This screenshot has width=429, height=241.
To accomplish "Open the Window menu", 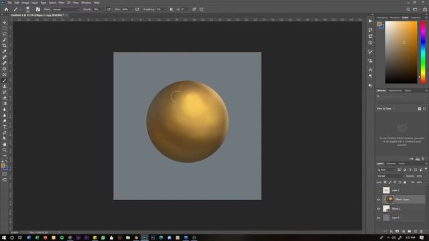I will (x=86, y=3).
